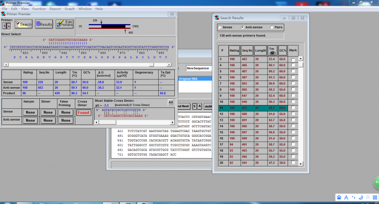Click the paw icon in system tray
The height and width of the screenshot is (204, 379).
tap(339, 197)
